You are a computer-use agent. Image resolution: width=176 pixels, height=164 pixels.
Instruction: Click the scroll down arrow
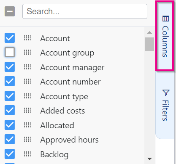pos(149,159)
